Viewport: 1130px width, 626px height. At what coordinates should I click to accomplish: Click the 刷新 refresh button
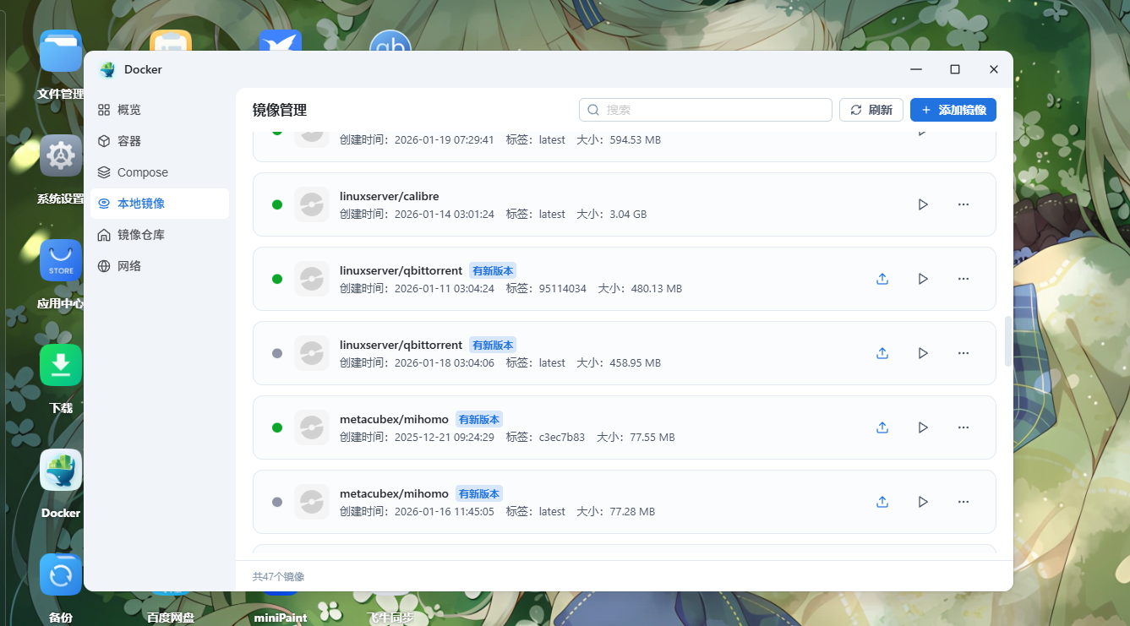(871, 110)
